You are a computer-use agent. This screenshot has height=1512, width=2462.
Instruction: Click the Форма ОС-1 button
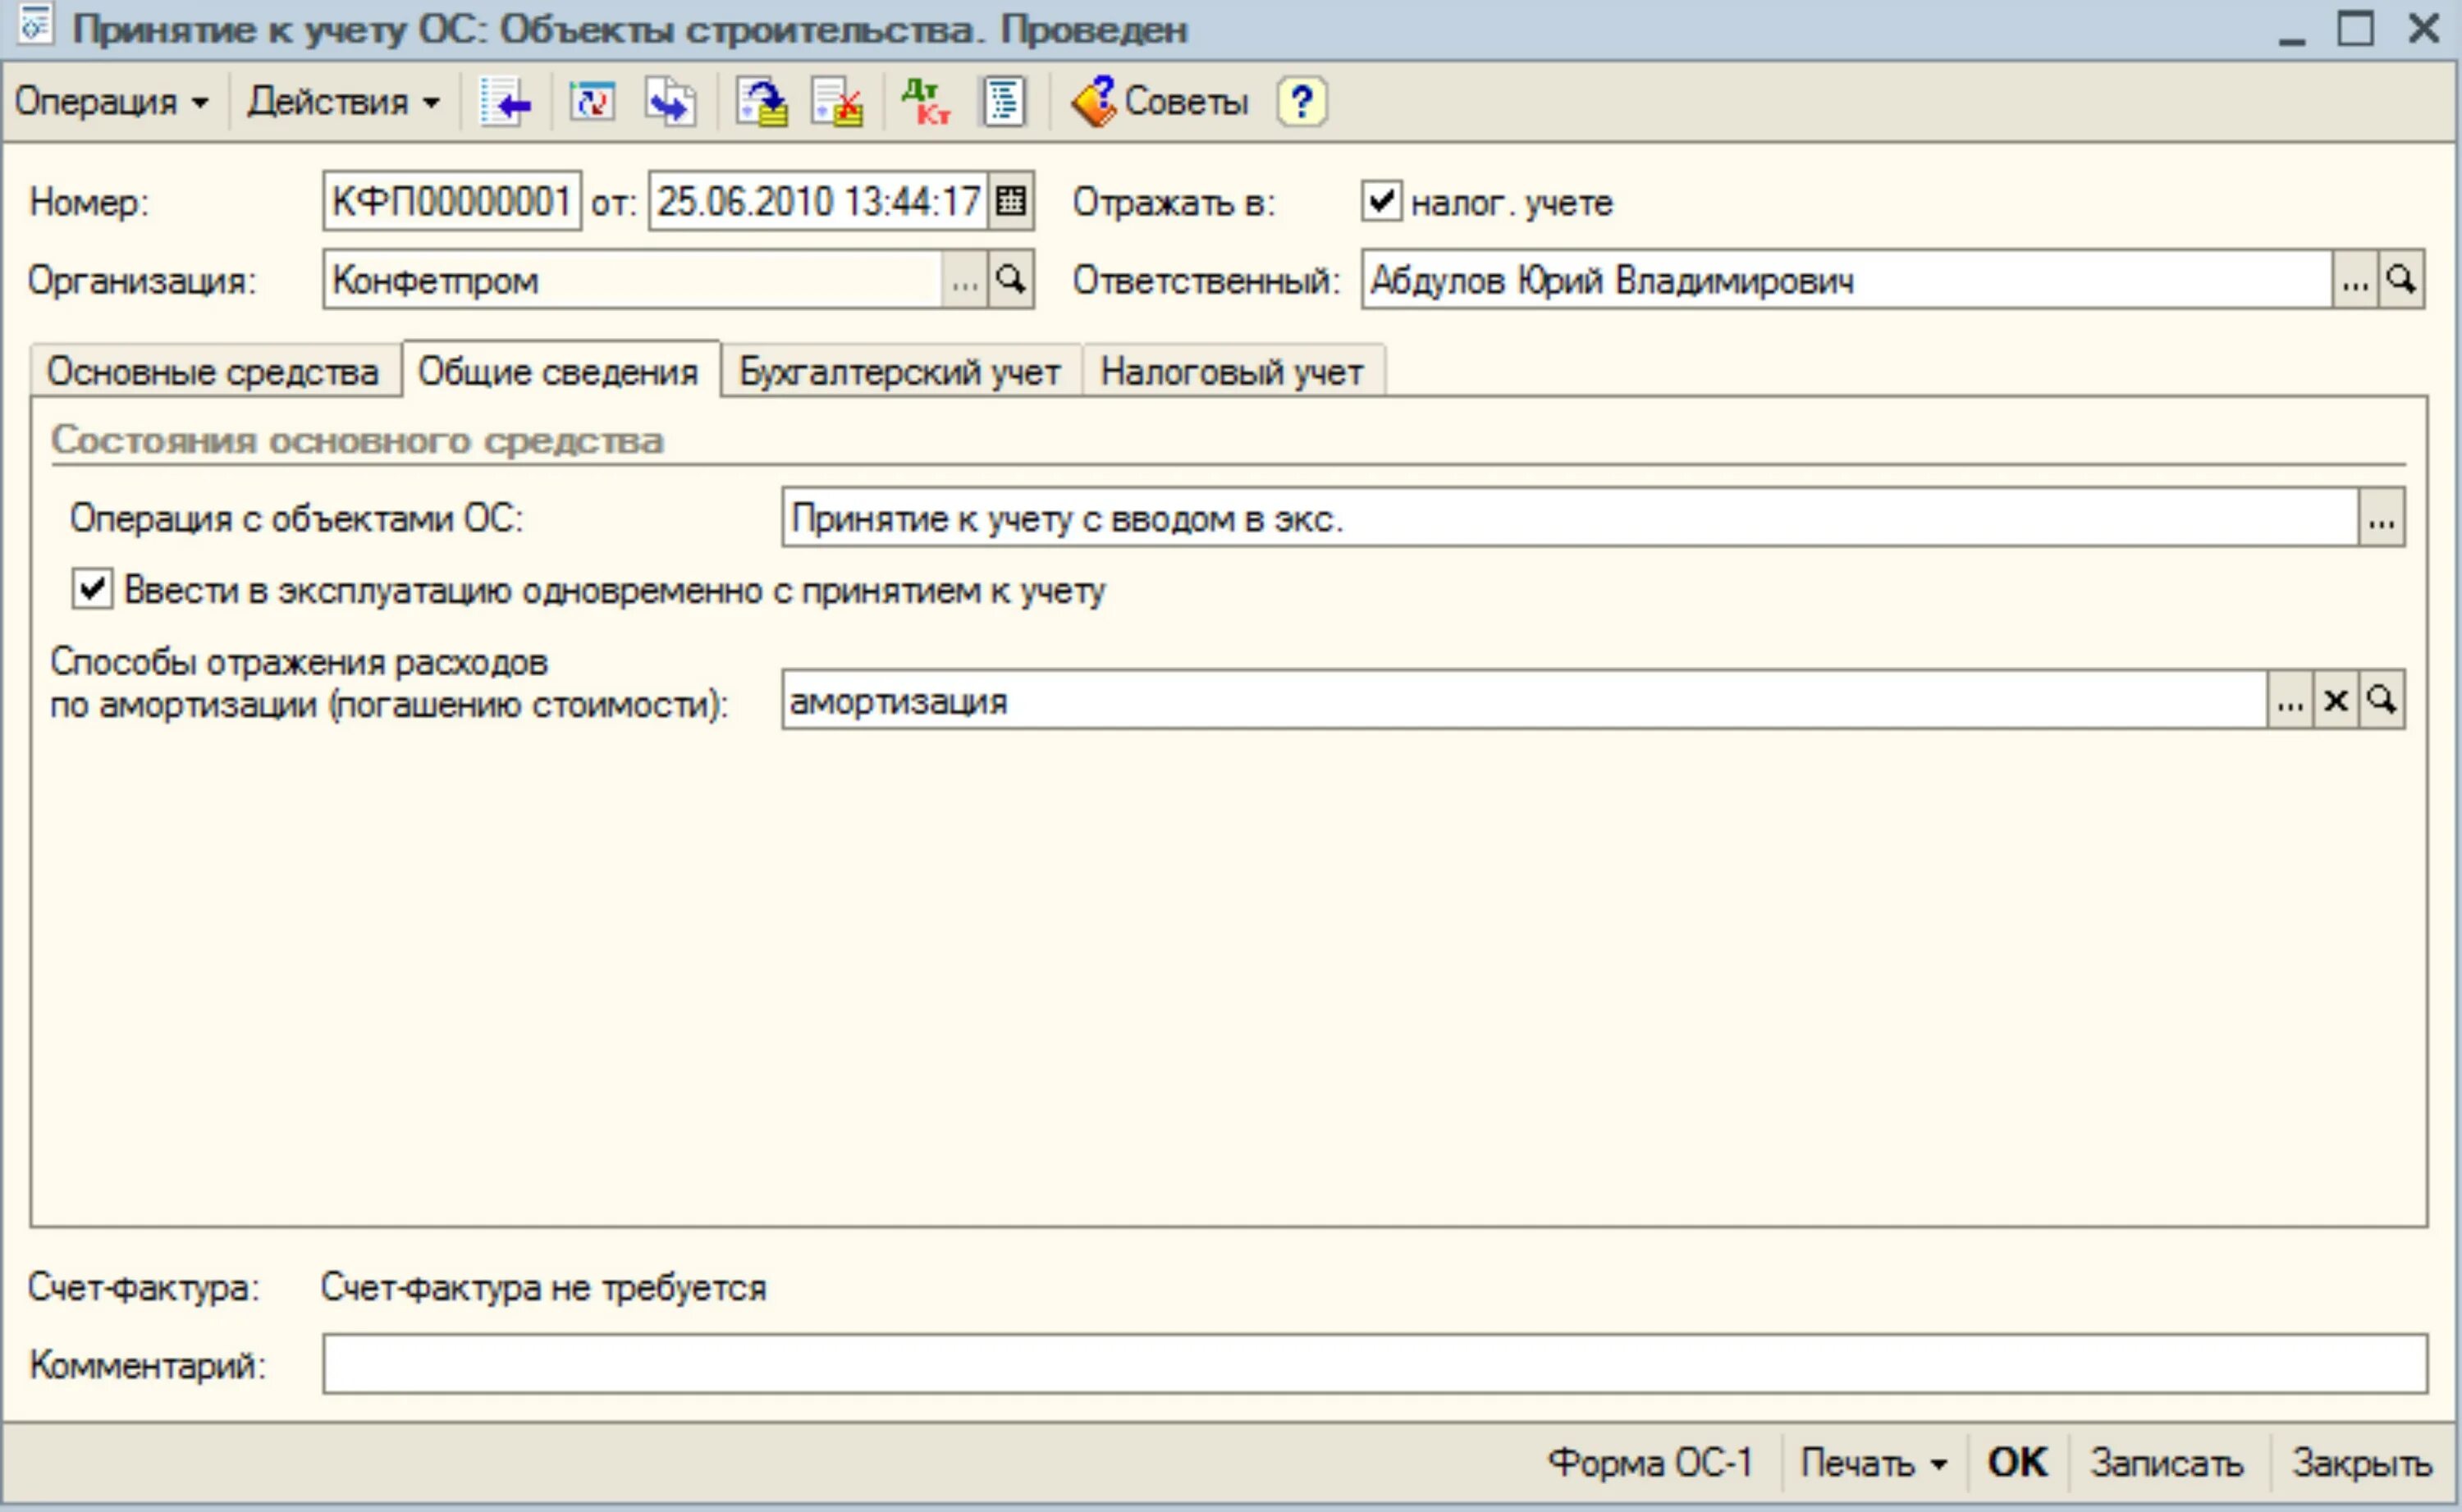1650,1463
